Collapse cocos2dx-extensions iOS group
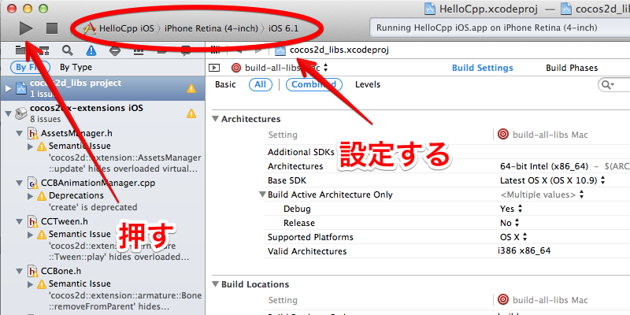630x315 pixels. pyautogui.click(x=8, y=113)
